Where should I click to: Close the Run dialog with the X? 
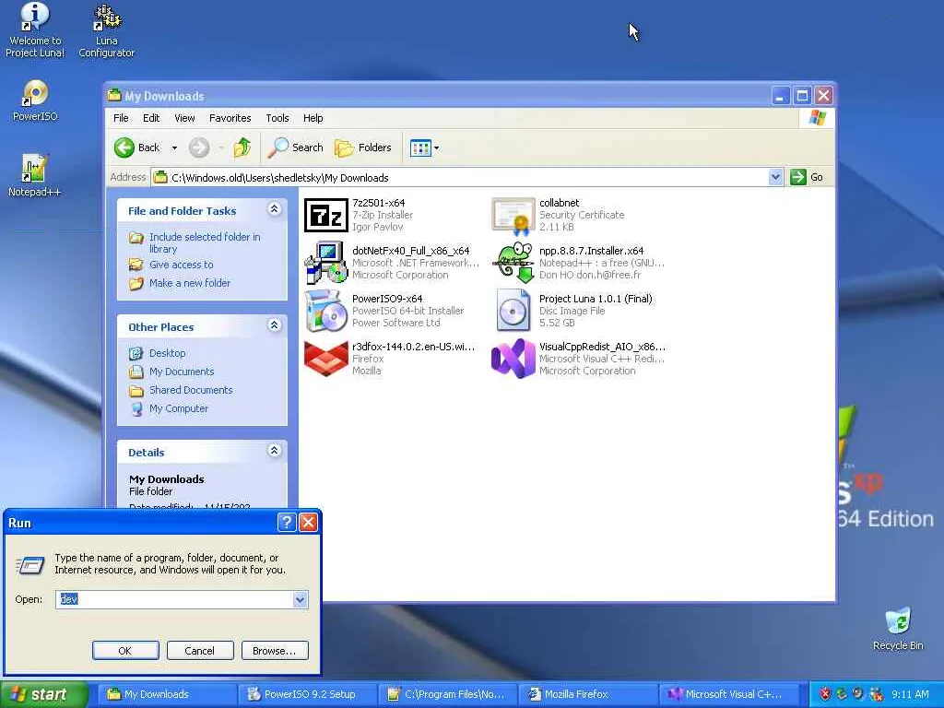(308, 522)
